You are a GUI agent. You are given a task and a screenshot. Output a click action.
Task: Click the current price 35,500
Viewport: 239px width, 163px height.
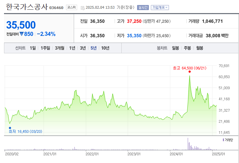point(21,25)
